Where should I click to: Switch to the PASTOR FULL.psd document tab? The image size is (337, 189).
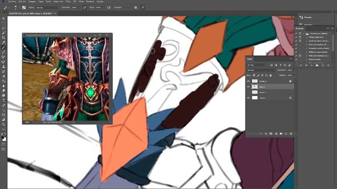click(x=31, y=13)
